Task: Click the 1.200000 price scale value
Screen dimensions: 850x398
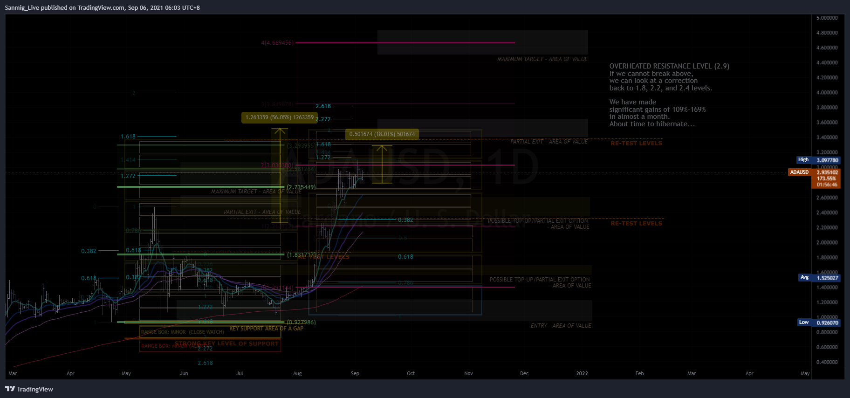Action: tap(827, 302)
